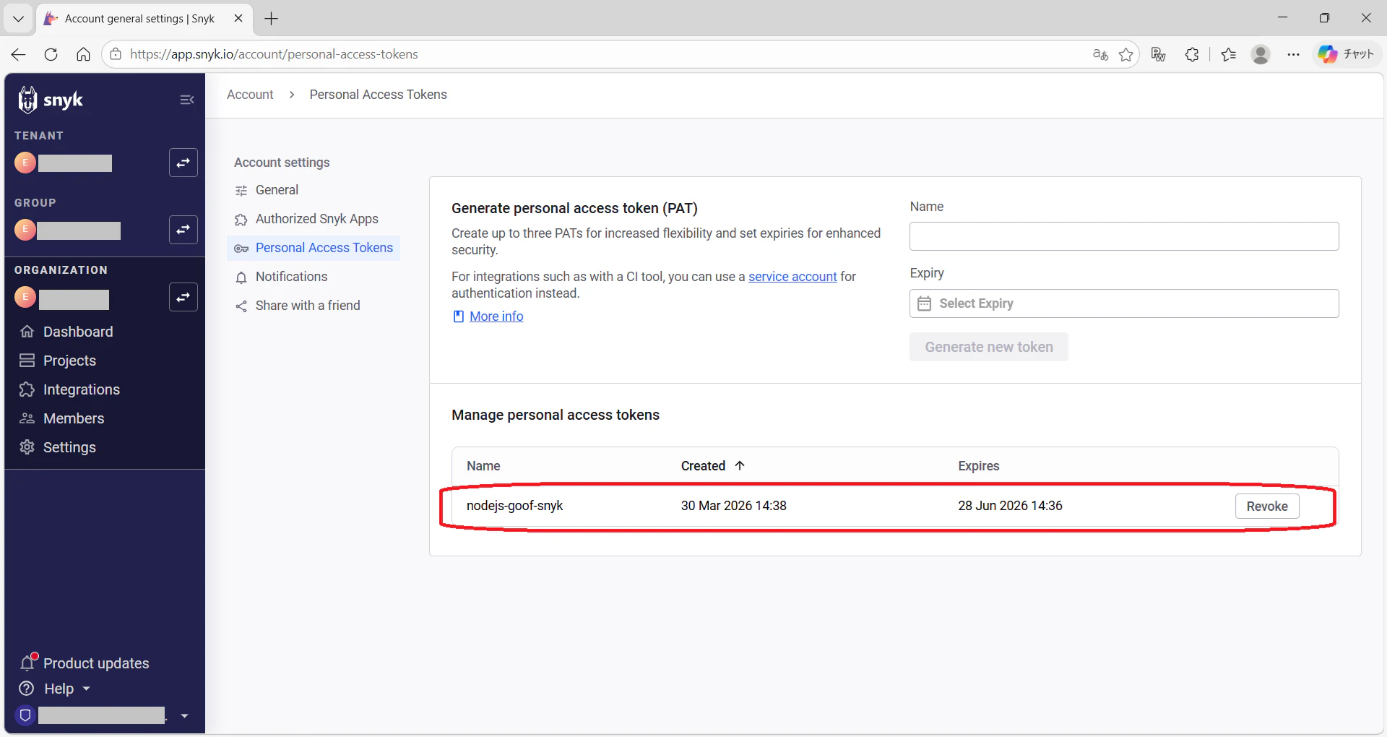Screen dimensions: 1387x737
Task: Switch group using the swap icon
Action: coord(183,230)
